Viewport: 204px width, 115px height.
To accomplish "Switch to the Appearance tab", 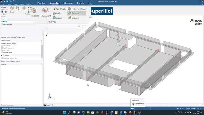I will click(11, 105).
